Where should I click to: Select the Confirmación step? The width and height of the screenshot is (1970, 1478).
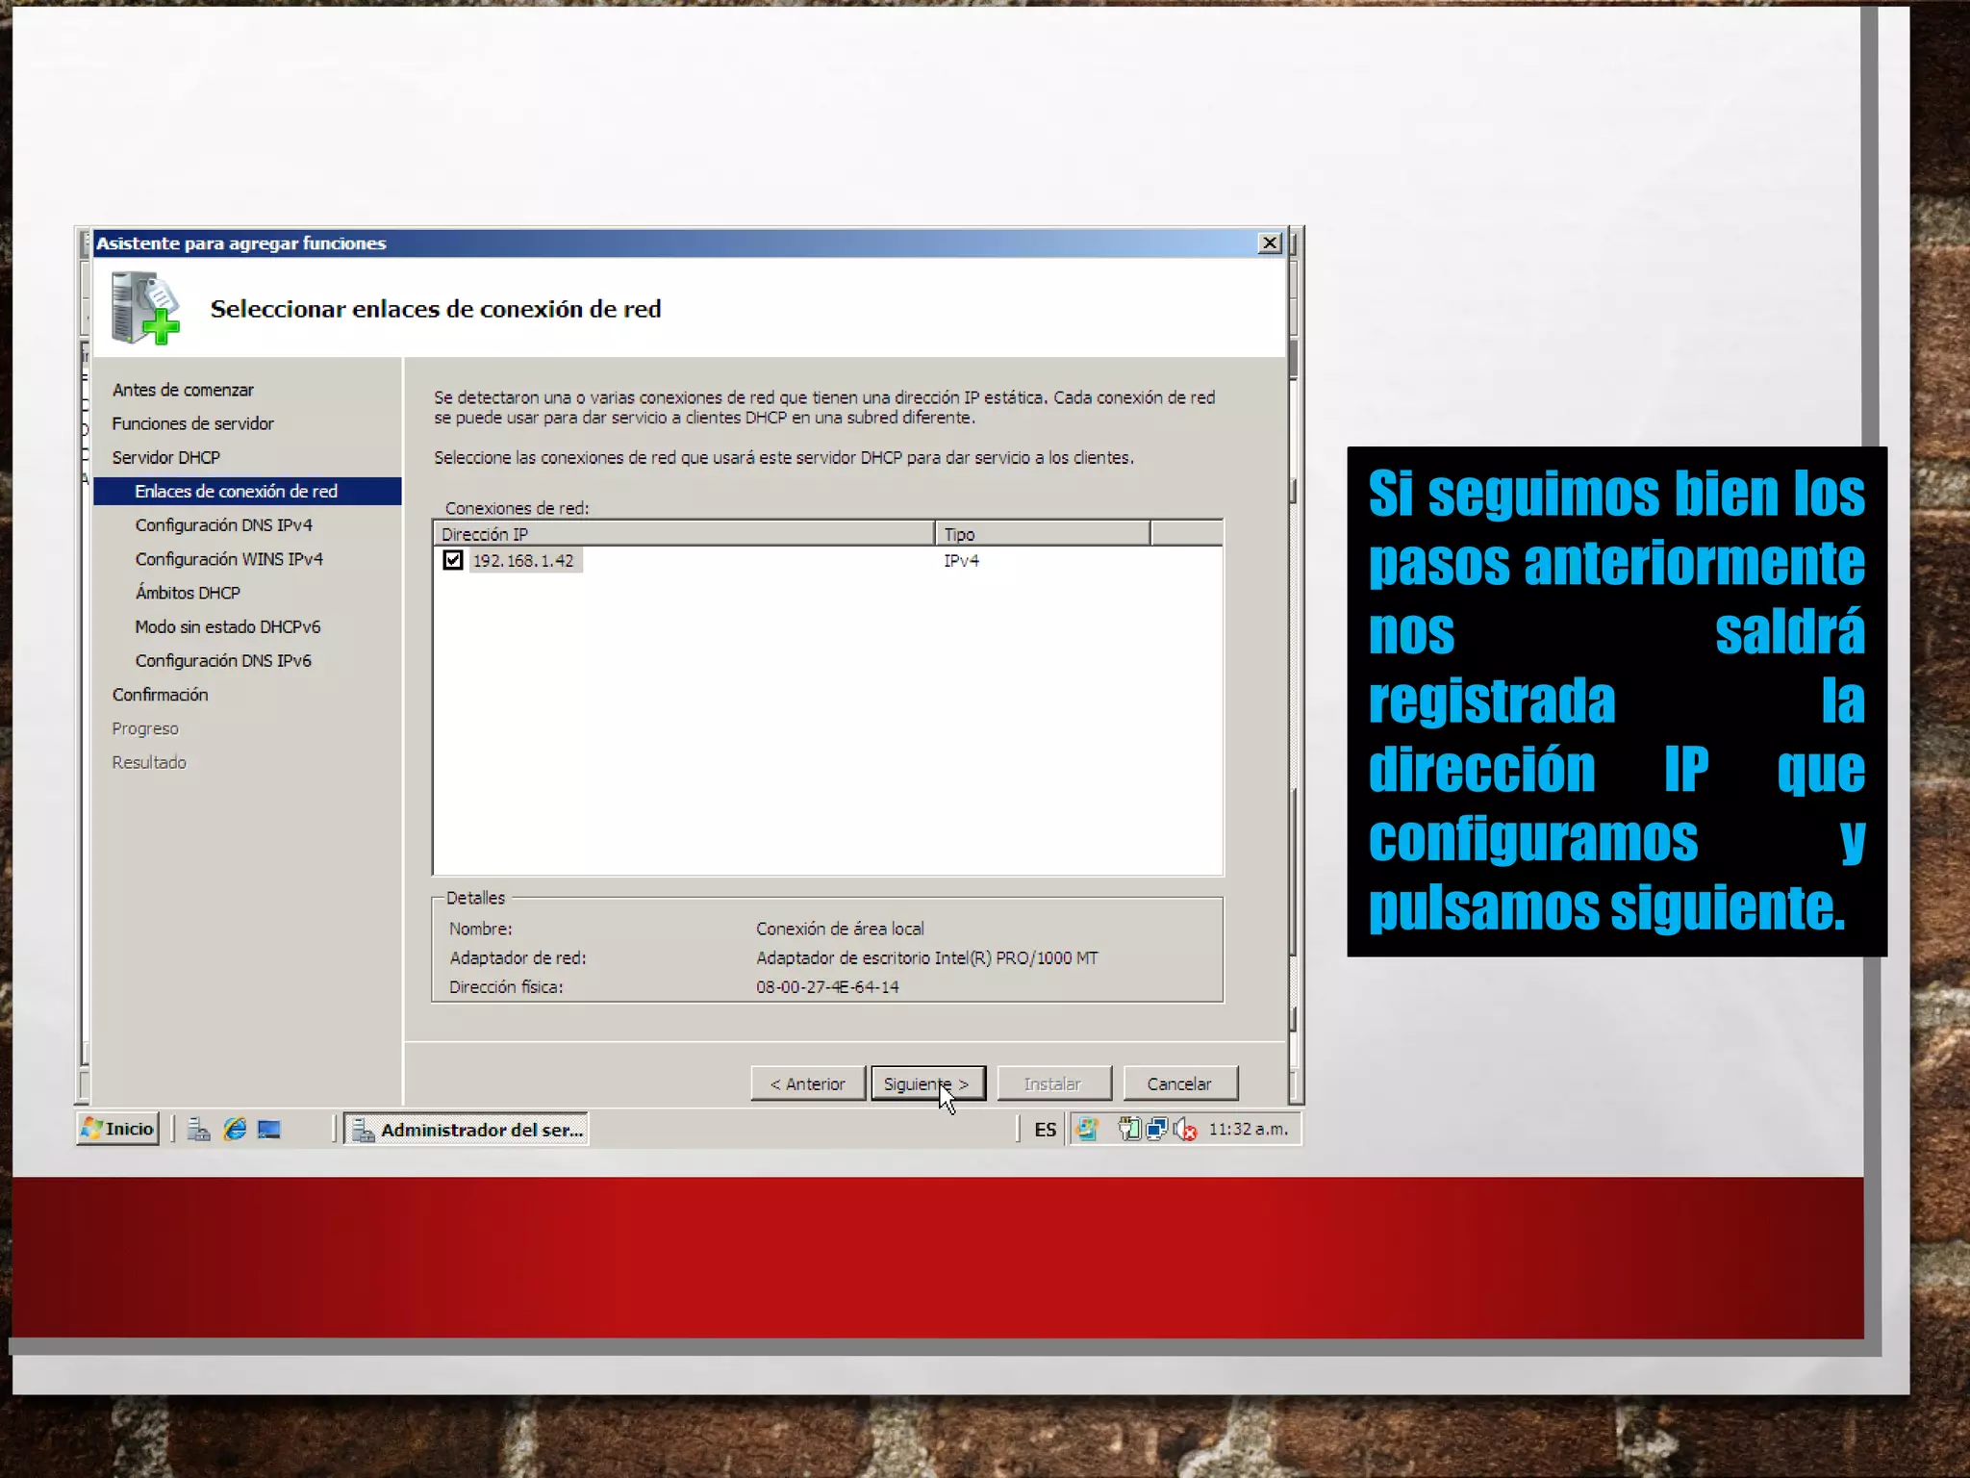click(x=160, y=695)
